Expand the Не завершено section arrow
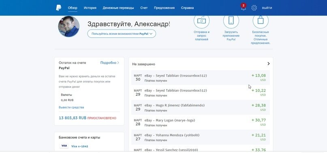Viewport: 327px width, 153px height. (x=268, y=64)
